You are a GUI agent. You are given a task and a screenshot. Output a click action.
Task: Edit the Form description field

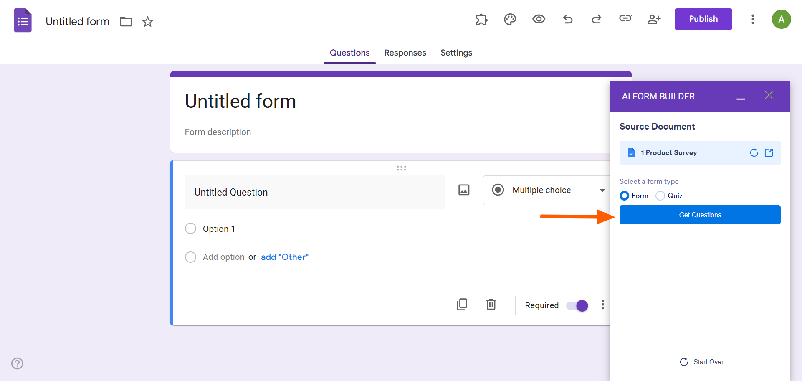tap(218, 132)
